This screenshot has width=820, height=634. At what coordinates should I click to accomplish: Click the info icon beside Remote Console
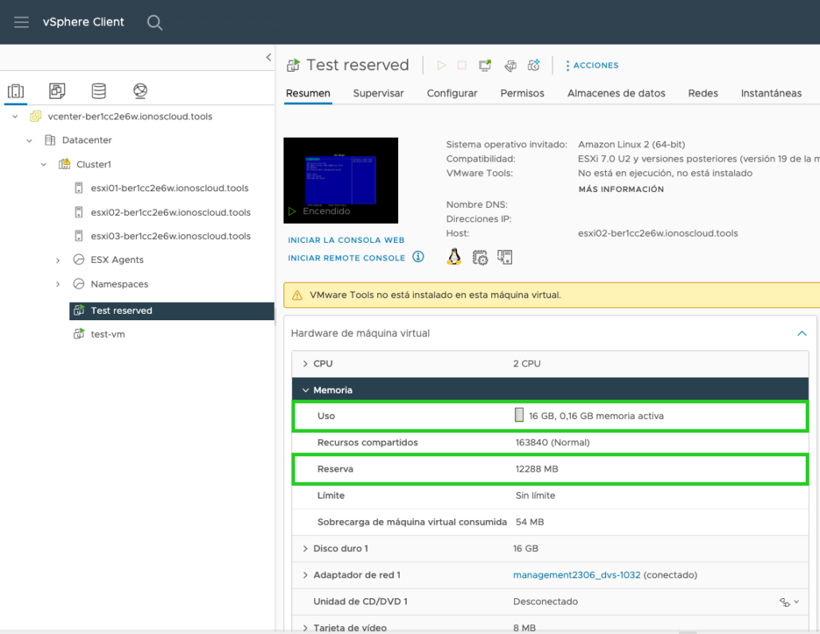click(419, 256)
